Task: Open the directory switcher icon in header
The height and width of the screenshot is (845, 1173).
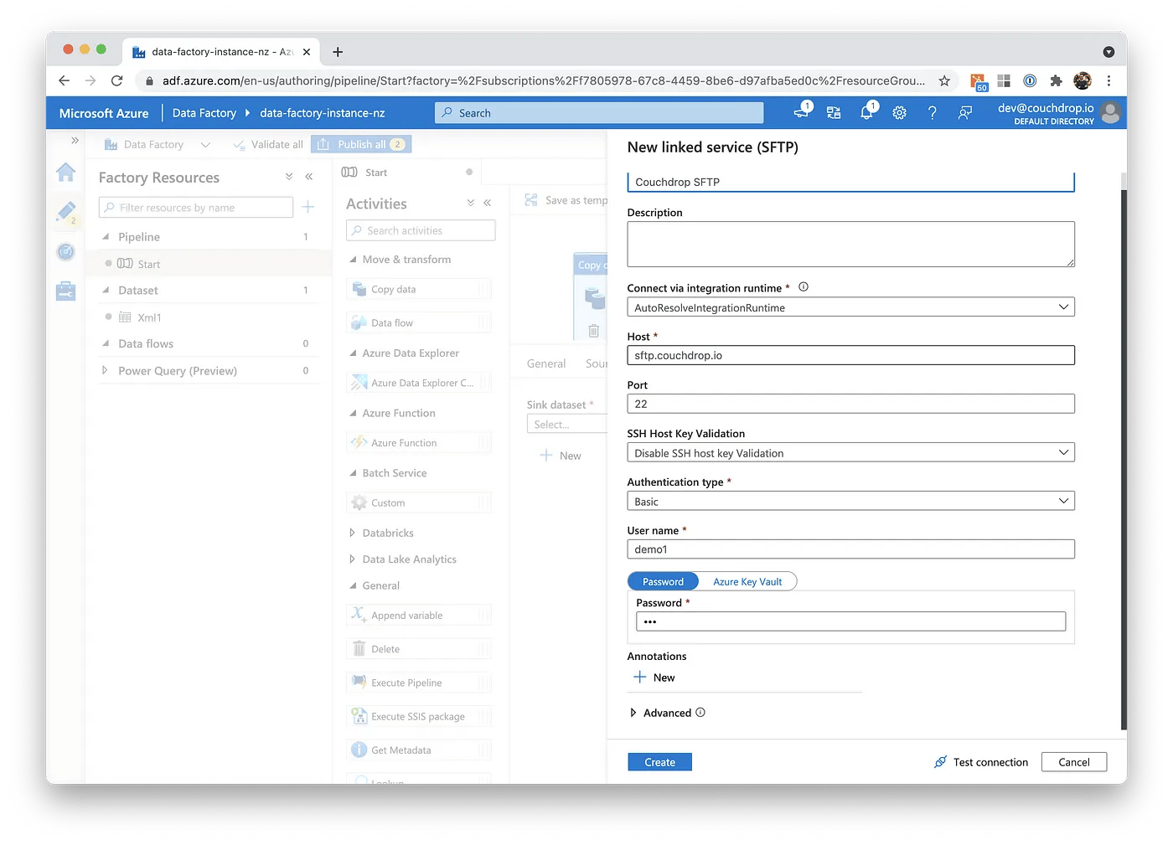Action: point(834,112)
